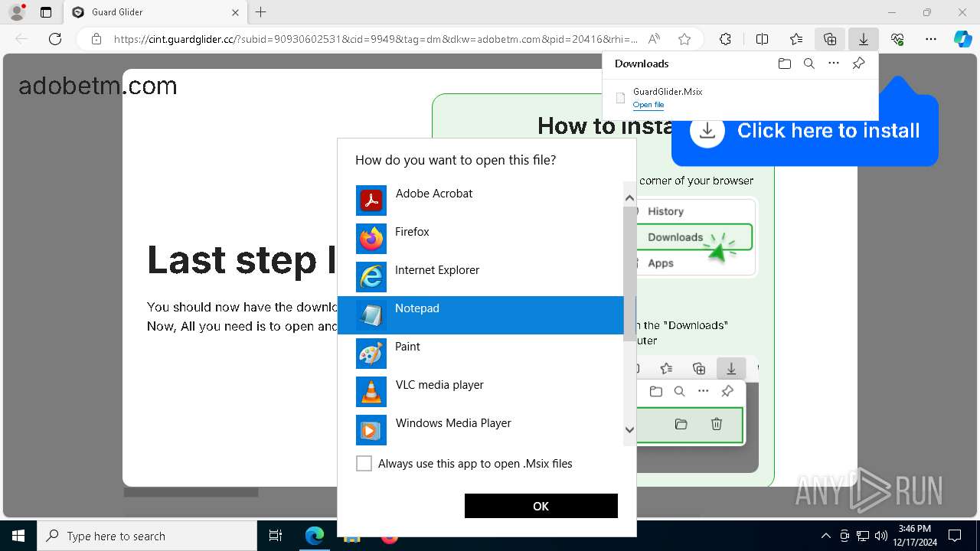The width and height of the screenshot is (980, 551).
Task: Click GuardGlider.Msix file icon in Downloads
Action: [621, 98]
